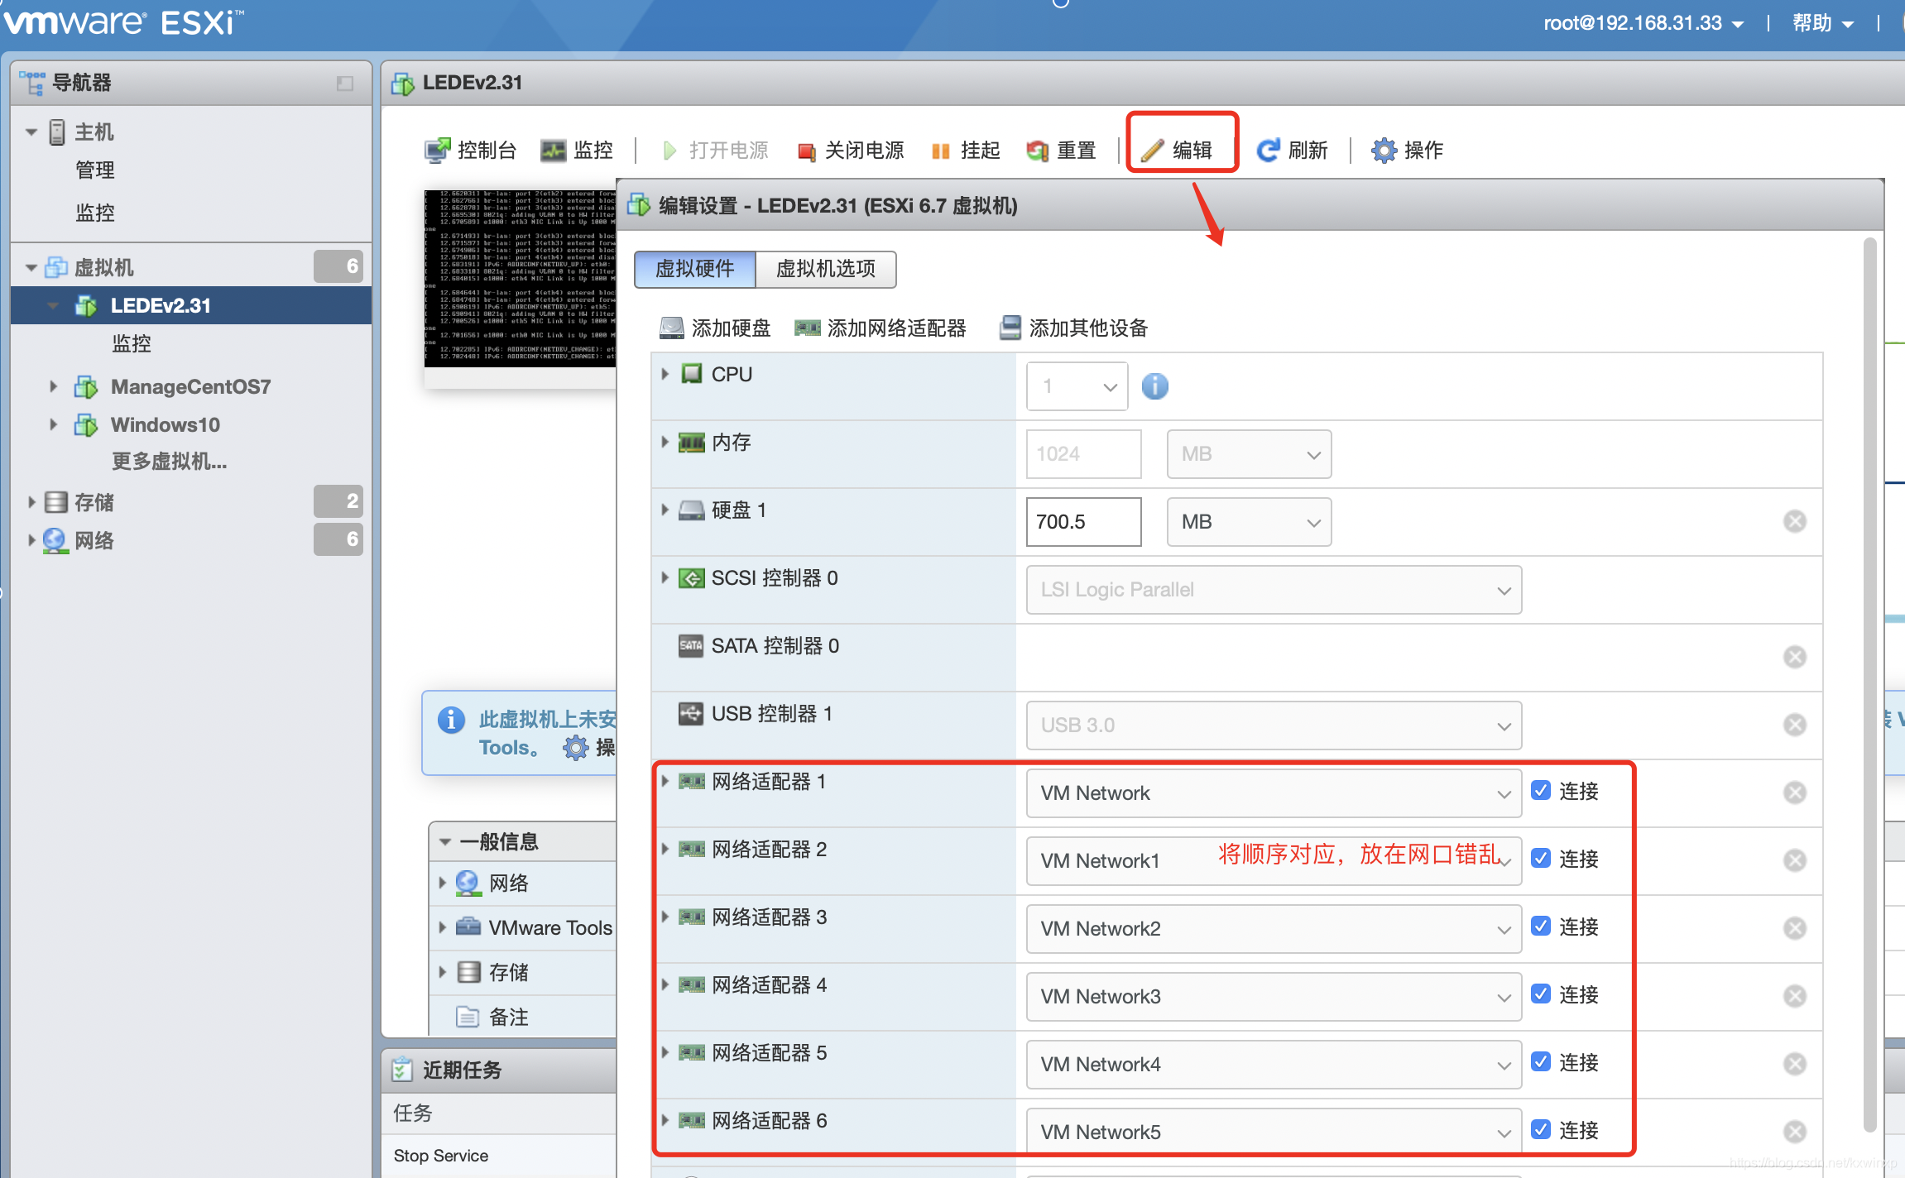Select 虚拟硬件 tab in edit dialog

(x=694, y=268)
